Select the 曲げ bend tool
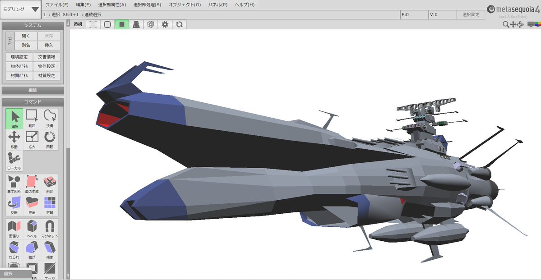Viewport: 541px width, 280px height. tap(32, 250)
